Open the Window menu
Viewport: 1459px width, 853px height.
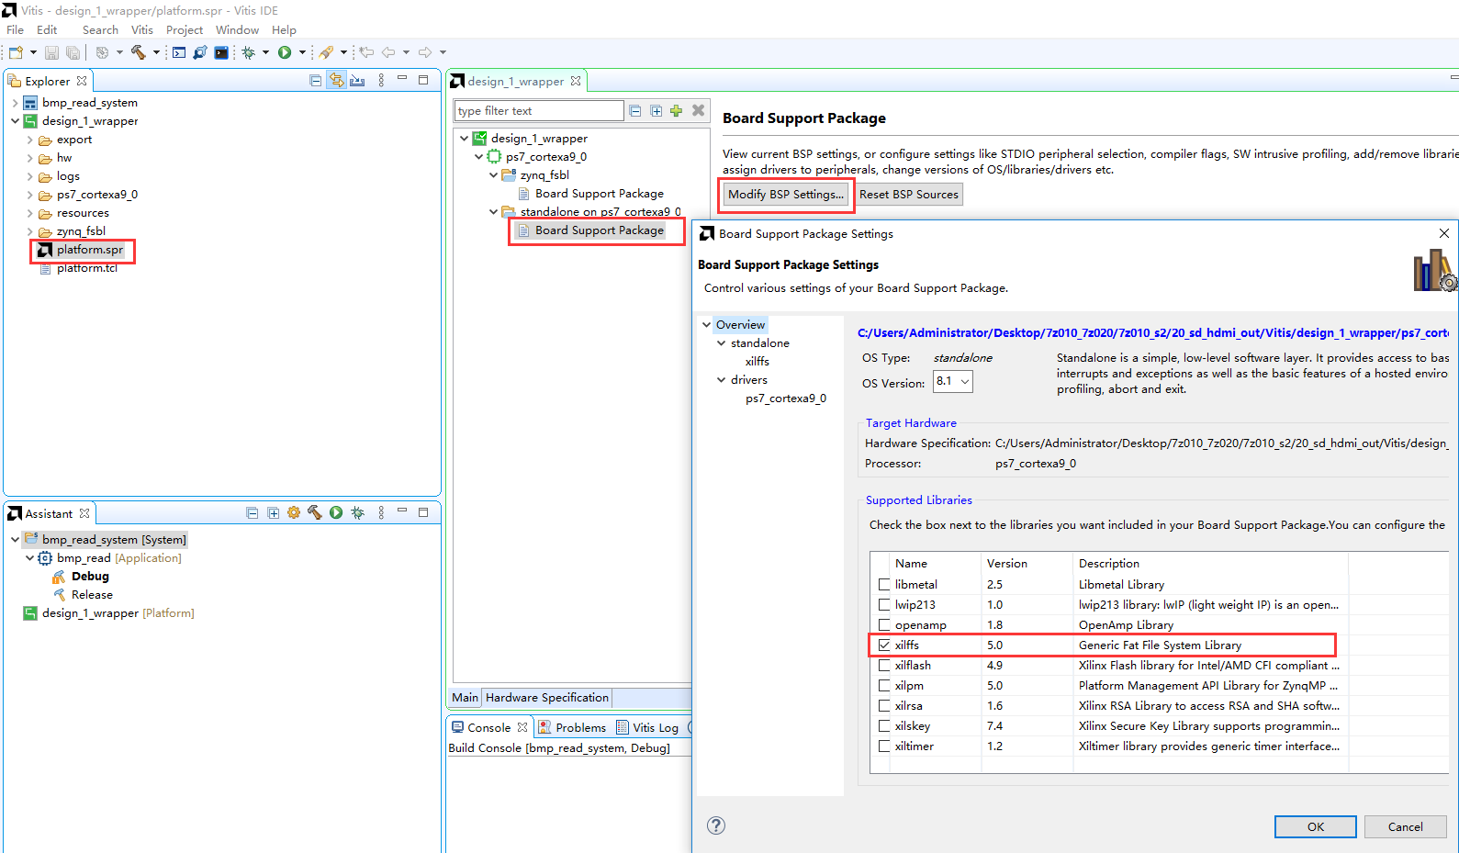point(237,30)
